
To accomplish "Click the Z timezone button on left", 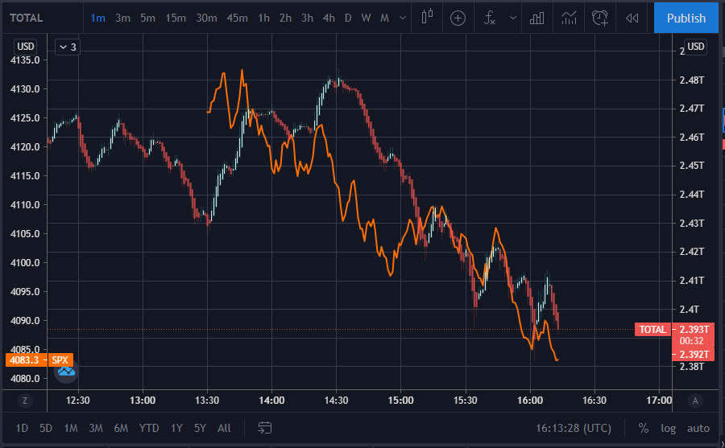I will pos(25,401).
